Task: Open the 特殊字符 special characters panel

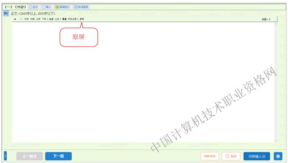Action: (210, 156)
